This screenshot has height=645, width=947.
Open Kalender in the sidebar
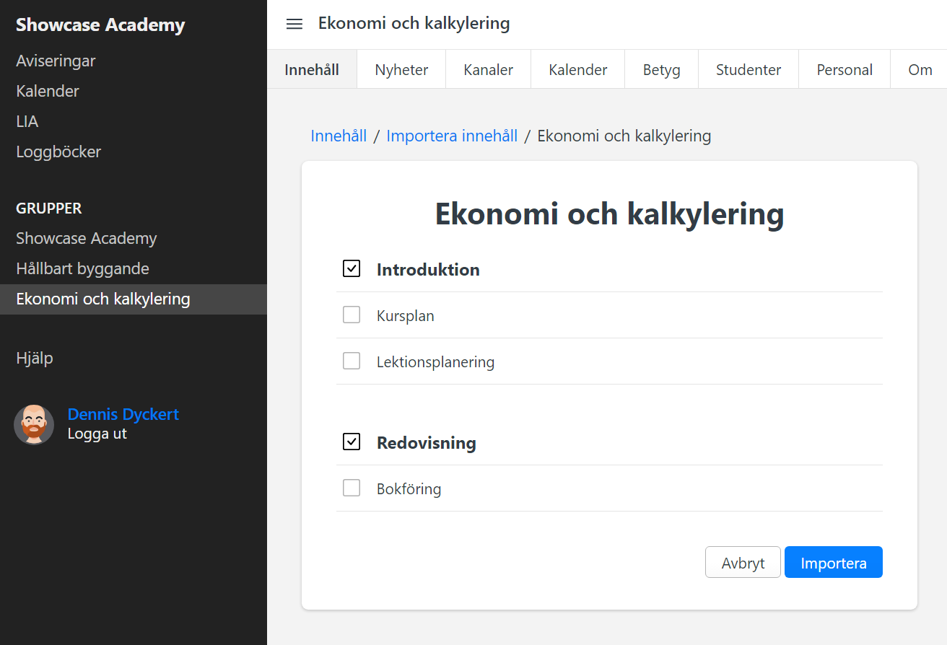point(48,91)
